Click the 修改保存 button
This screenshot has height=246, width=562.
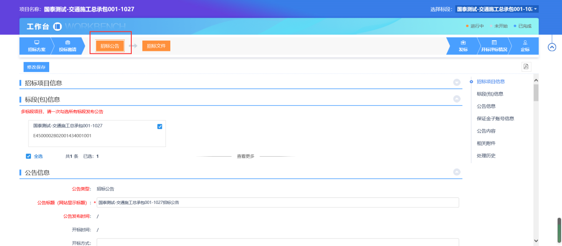36,67
